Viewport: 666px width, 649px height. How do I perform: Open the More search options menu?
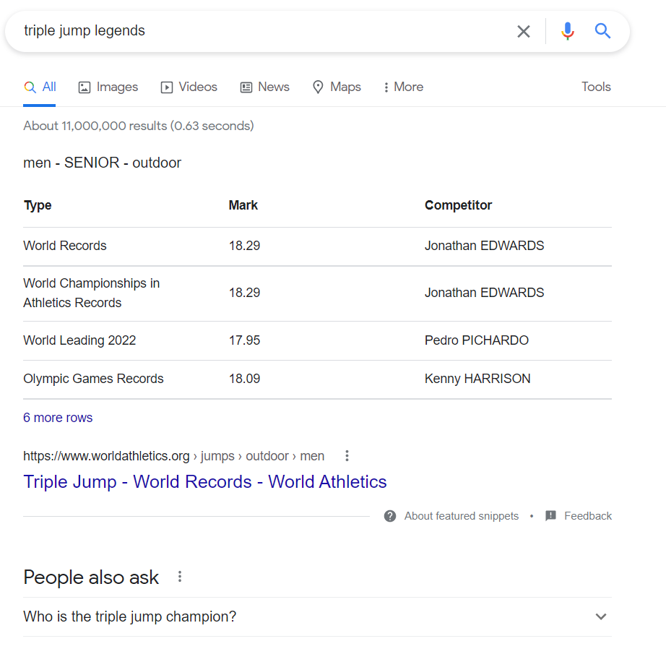(404, 87)
